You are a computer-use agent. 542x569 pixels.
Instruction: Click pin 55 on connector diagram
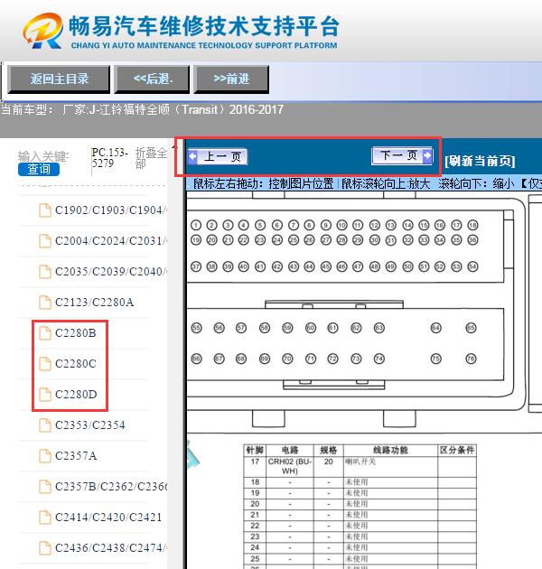(196, 328)
